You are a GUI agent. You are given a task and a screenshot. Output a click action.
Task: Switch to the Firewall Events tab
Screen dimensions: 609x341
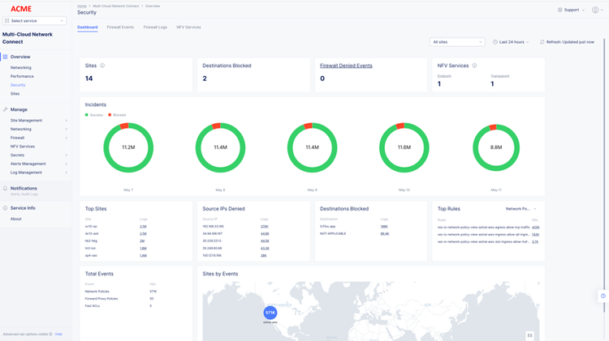point(120,28)
